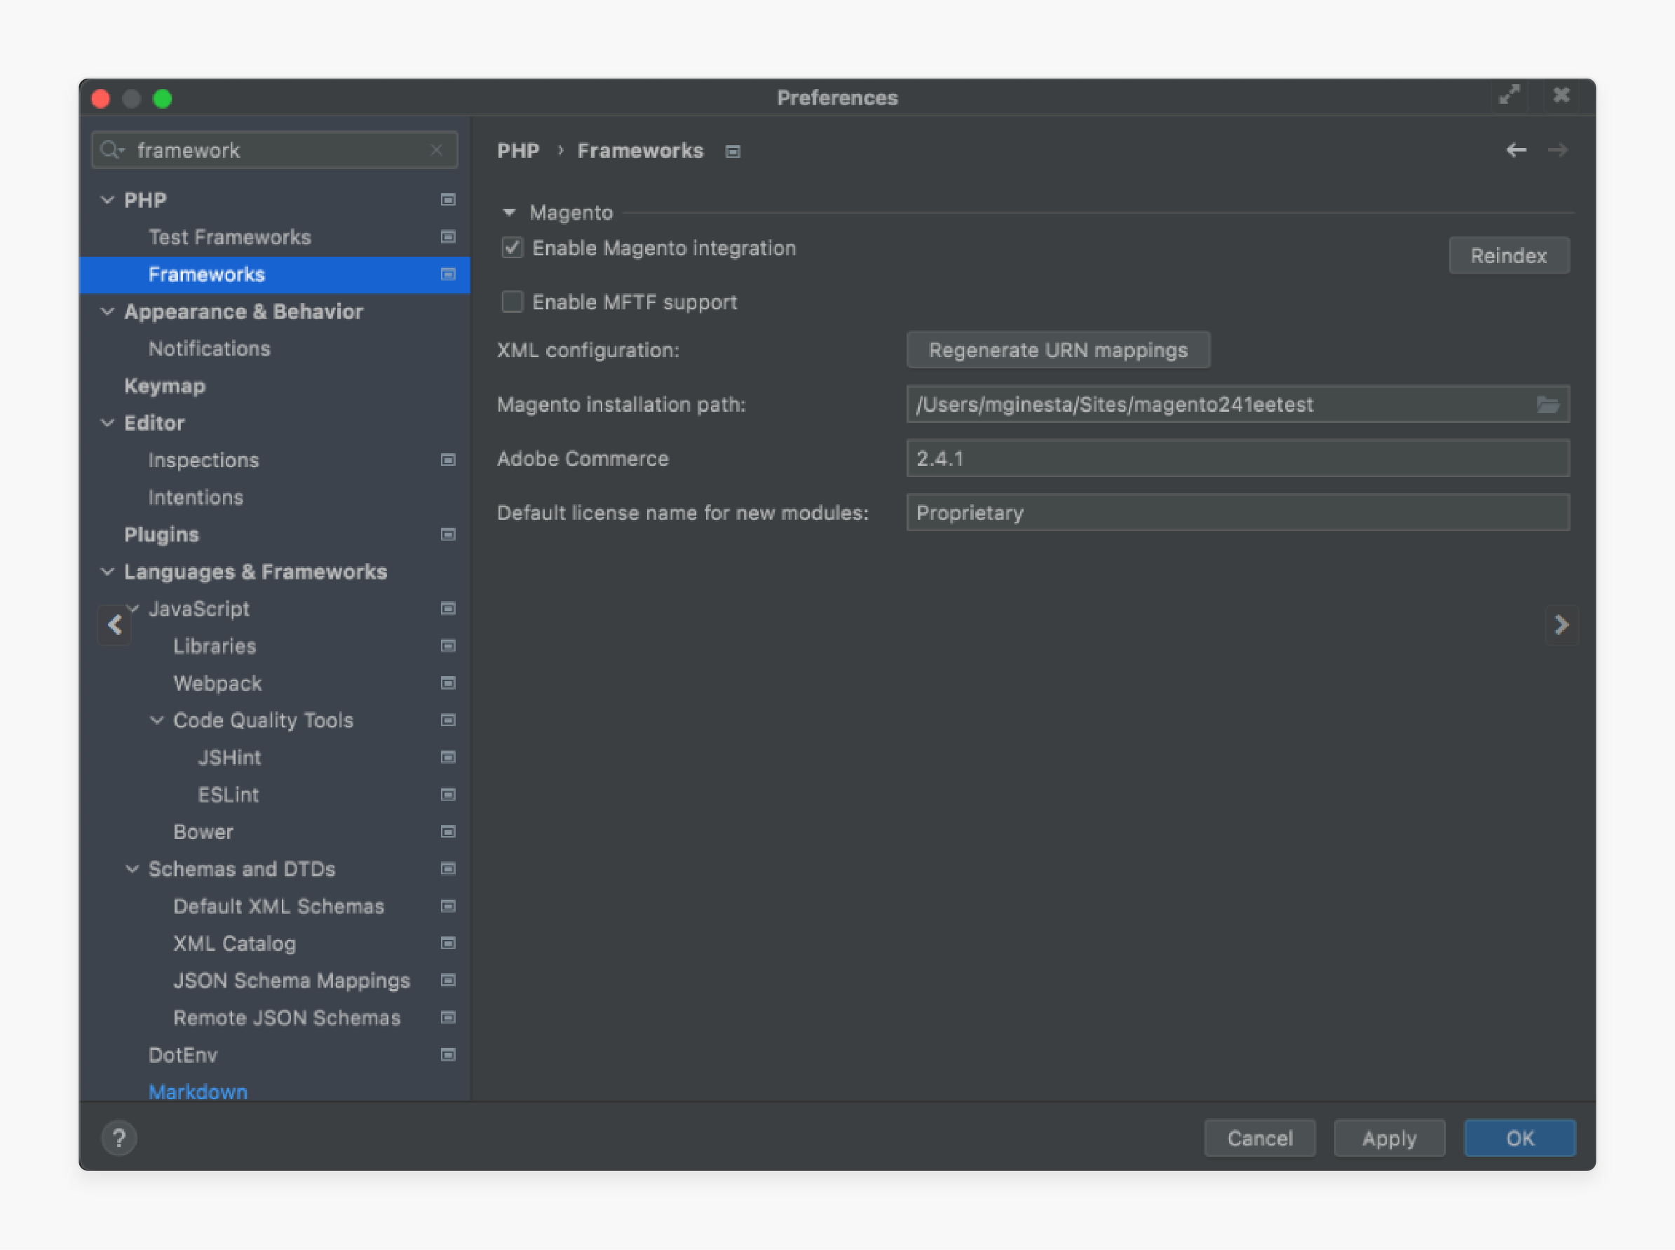The width and height of the screenshot is (1675, 1250).
Task: Select Frameworks under PHP in the tree
Action: [x=206, y=274]
